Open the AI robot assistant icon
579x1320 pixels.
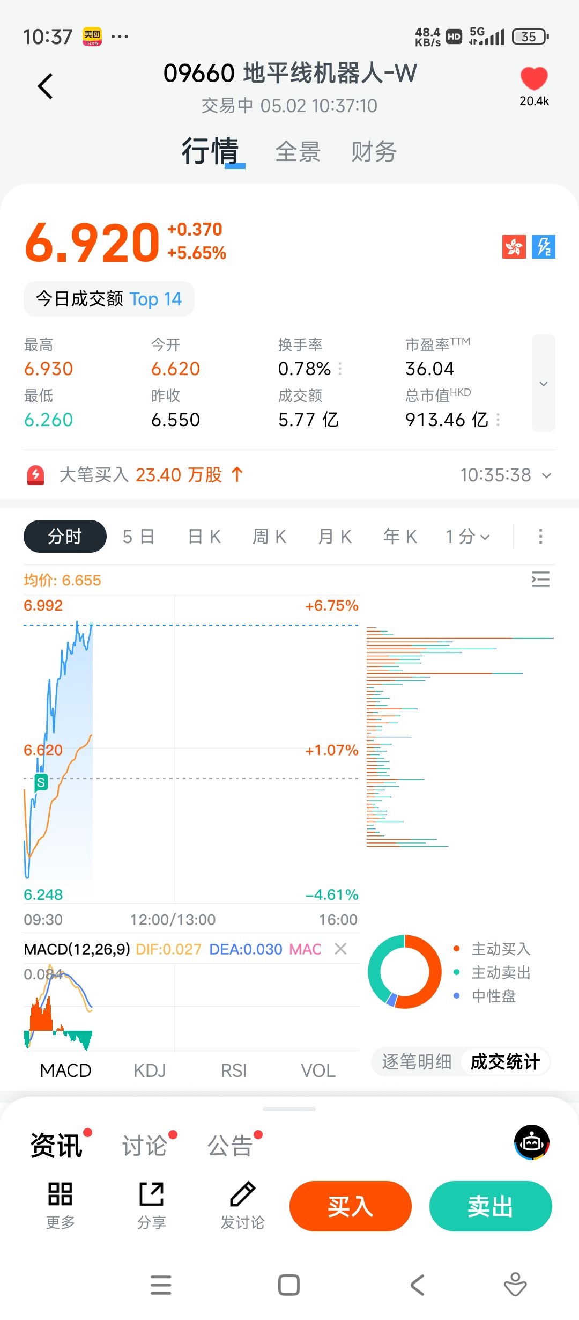coord(532,1142)
